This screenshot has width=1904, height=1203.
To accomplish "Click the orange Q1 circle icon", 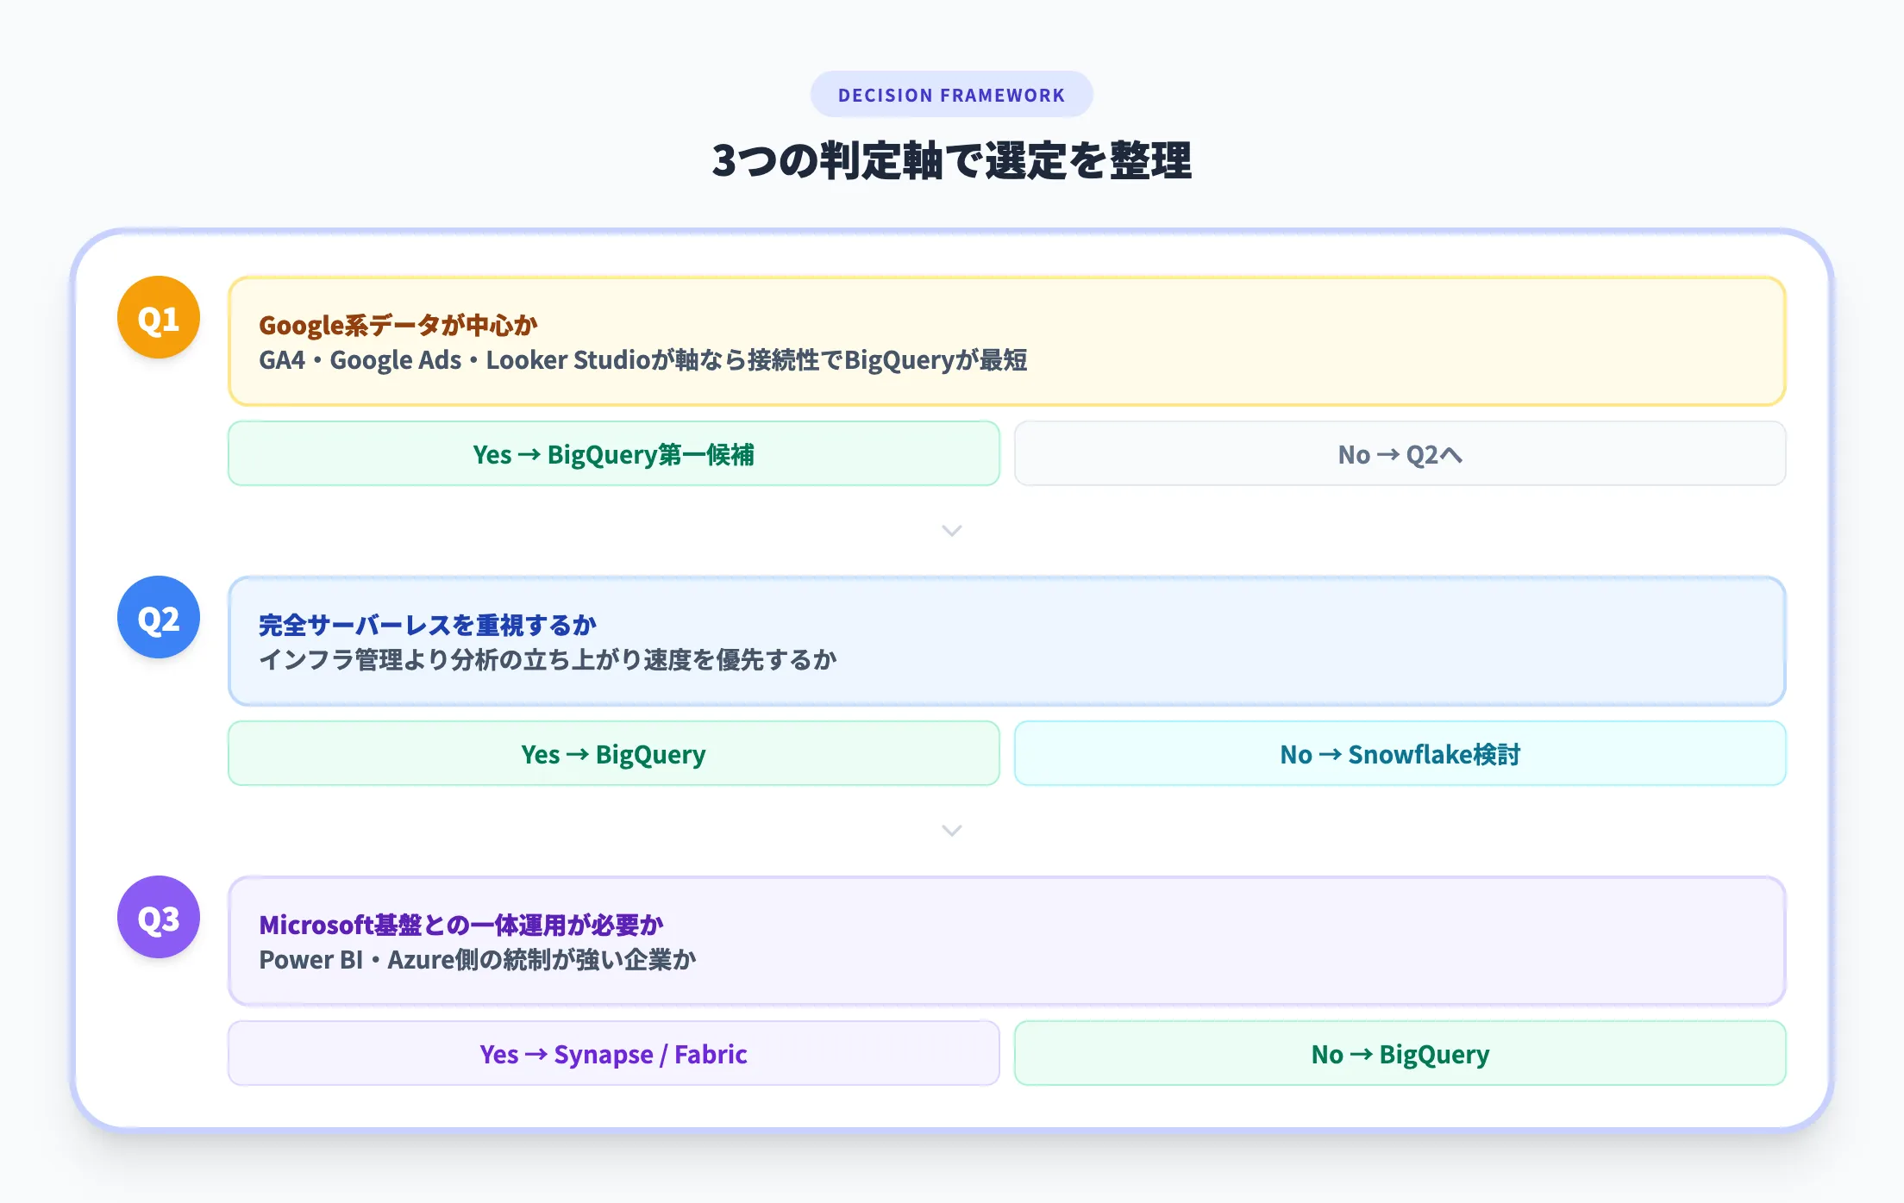I will click(x=158, y=317).
